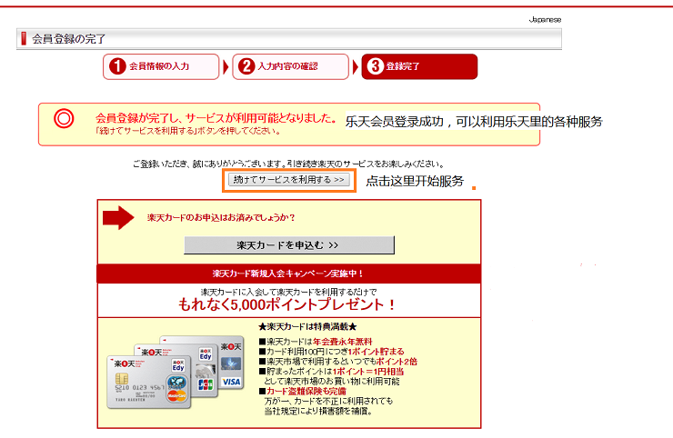Click the double-circle icon in the completion notice
This screenshot has height=438, width=673.
pyautogui.click(x=64, y=118)
